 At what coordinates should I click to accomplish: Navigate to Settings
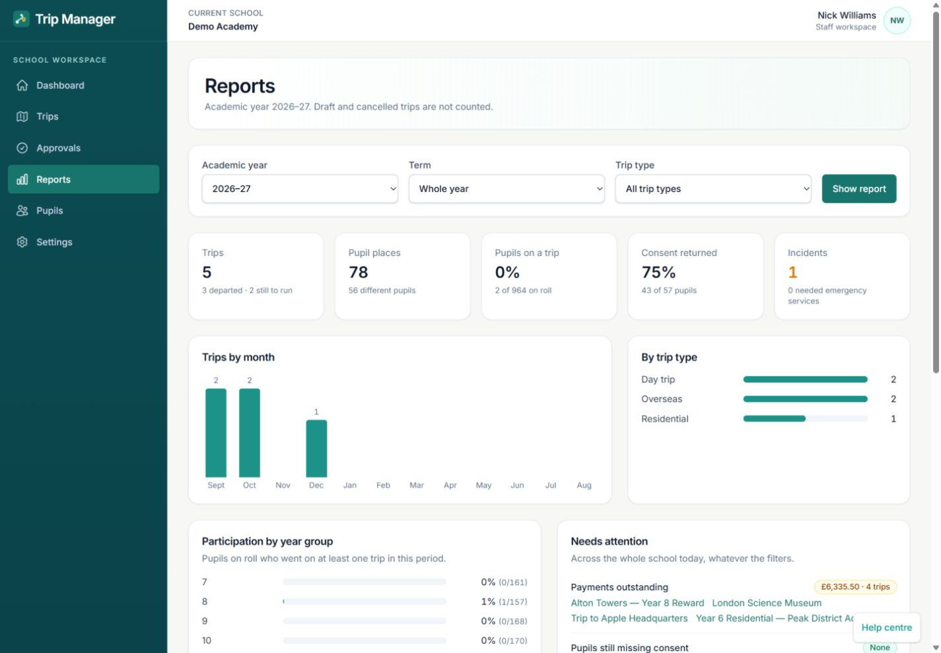coord(84,242)
